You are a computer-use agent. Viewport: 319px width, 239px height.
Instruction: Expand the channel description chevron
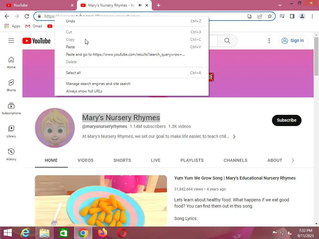234,137
